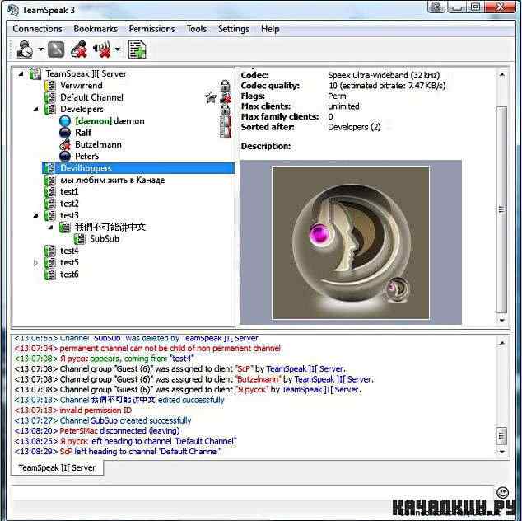The height and width of the screenshot is (521, 522).
Task: Click the TeamSpeak 3 title bar icon
Action: 12,10
